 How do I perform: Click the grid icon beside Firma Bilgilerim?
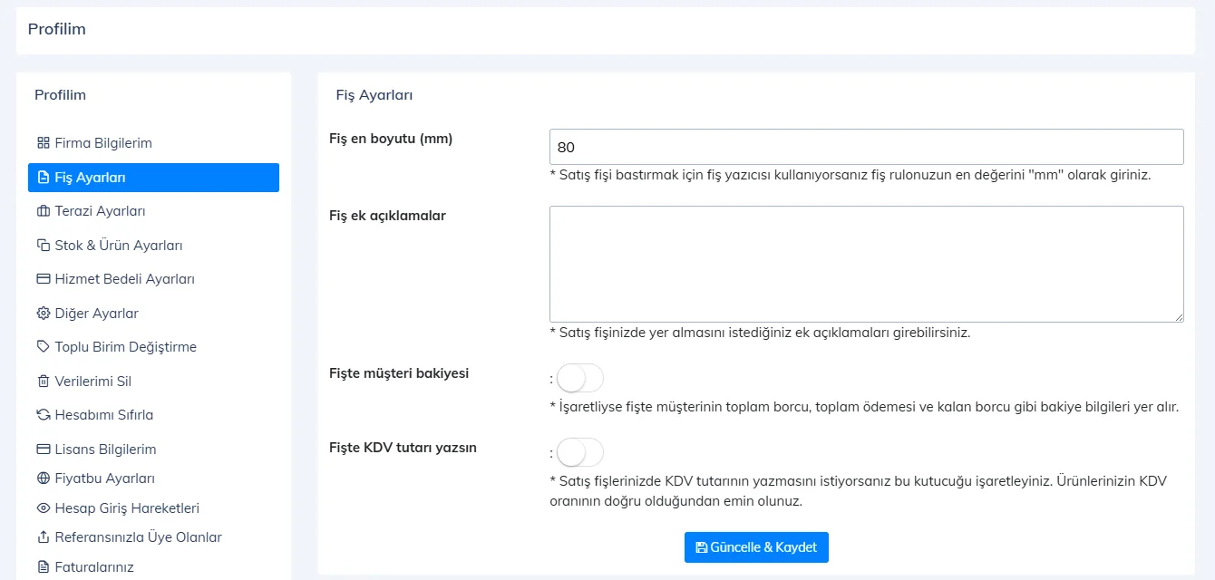(43, 143)
